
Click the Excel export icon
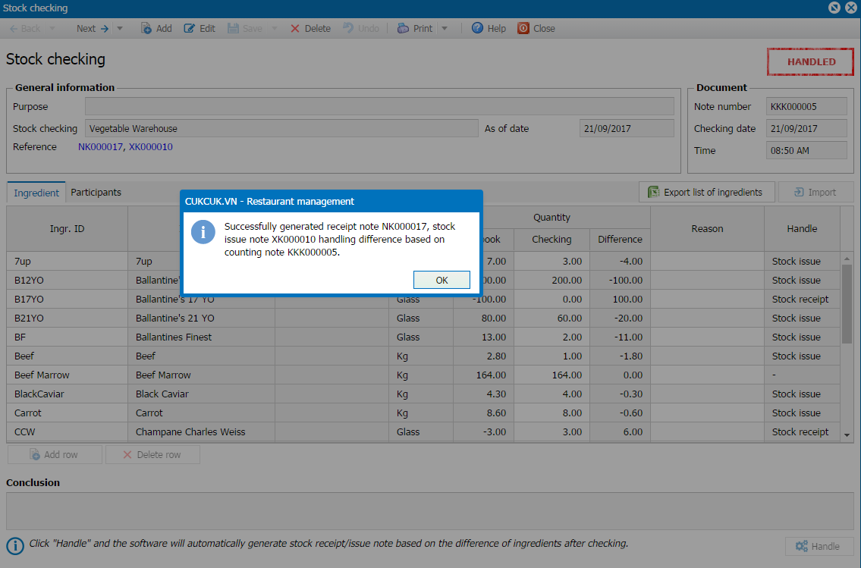click(x=653, y=192)
